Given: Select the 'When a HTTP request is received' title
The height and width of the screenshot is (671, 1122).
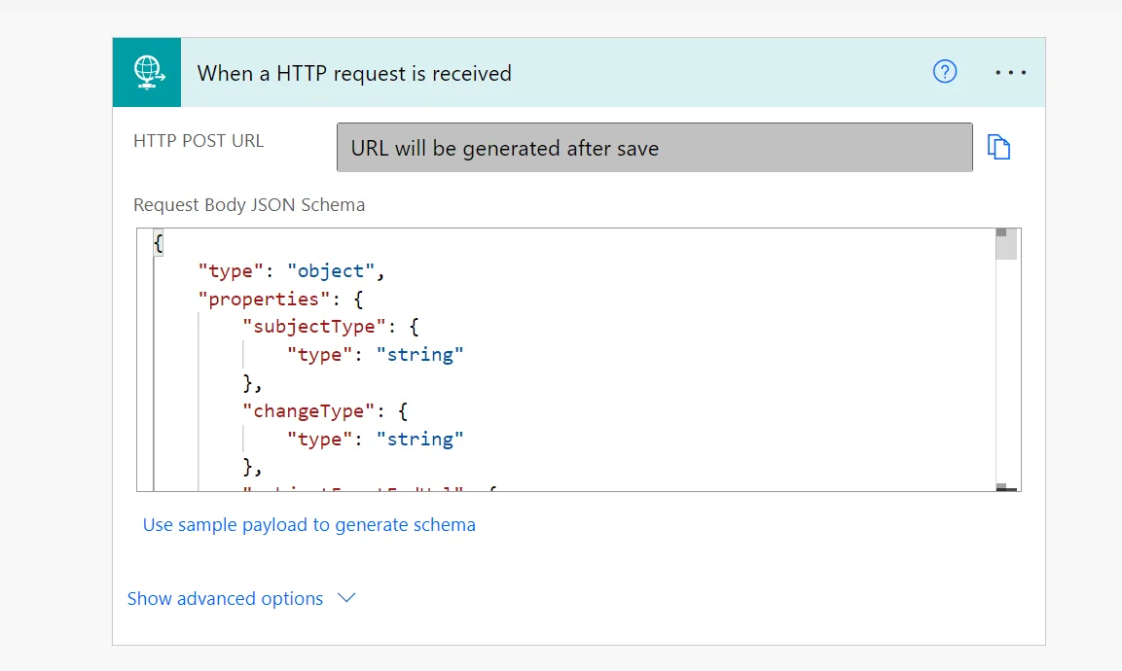Looking at the screenshot, I should 354,73.
